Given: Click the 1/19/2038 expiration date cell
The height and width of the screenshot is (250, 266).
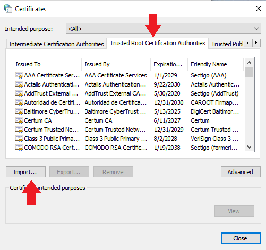Looking at the screenshot, I should pos(167,148).
